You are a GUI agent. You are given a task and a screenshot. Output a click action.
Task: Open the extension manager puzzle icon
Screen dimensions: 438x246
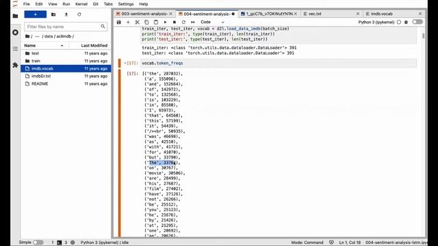[x=15, y=65]
